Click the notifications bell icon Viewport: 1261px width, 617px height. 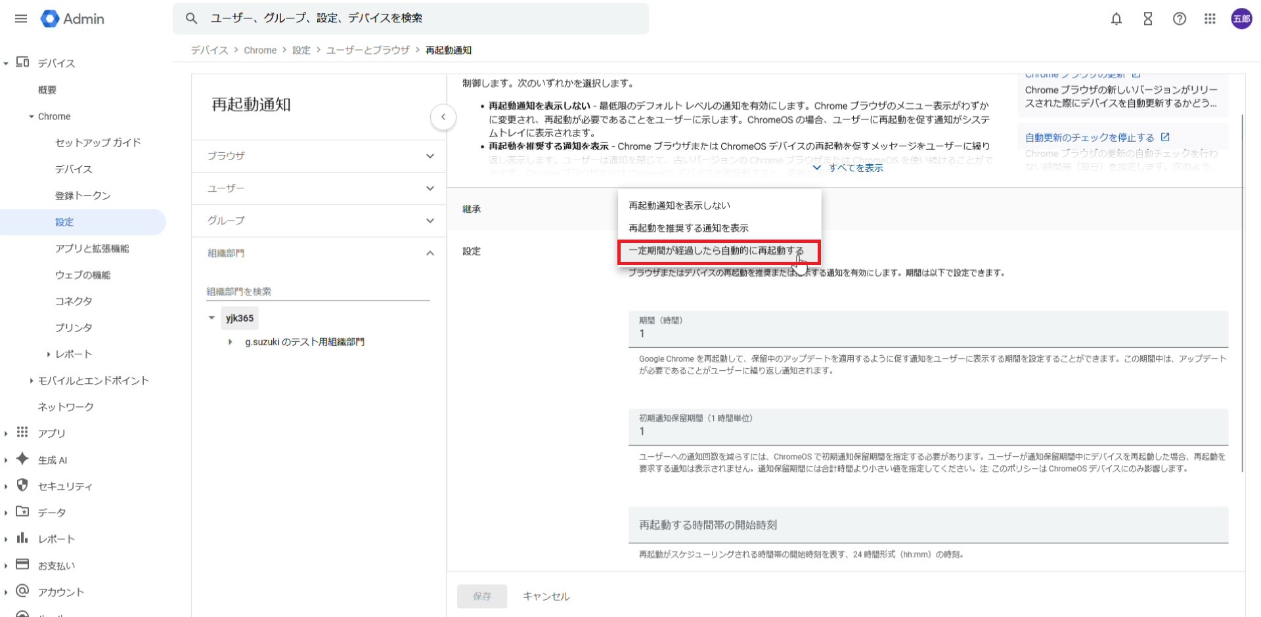point(1116,19)
